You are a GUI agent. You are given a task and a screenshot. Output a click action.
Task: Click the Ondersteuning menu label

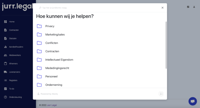click(15, 97)
